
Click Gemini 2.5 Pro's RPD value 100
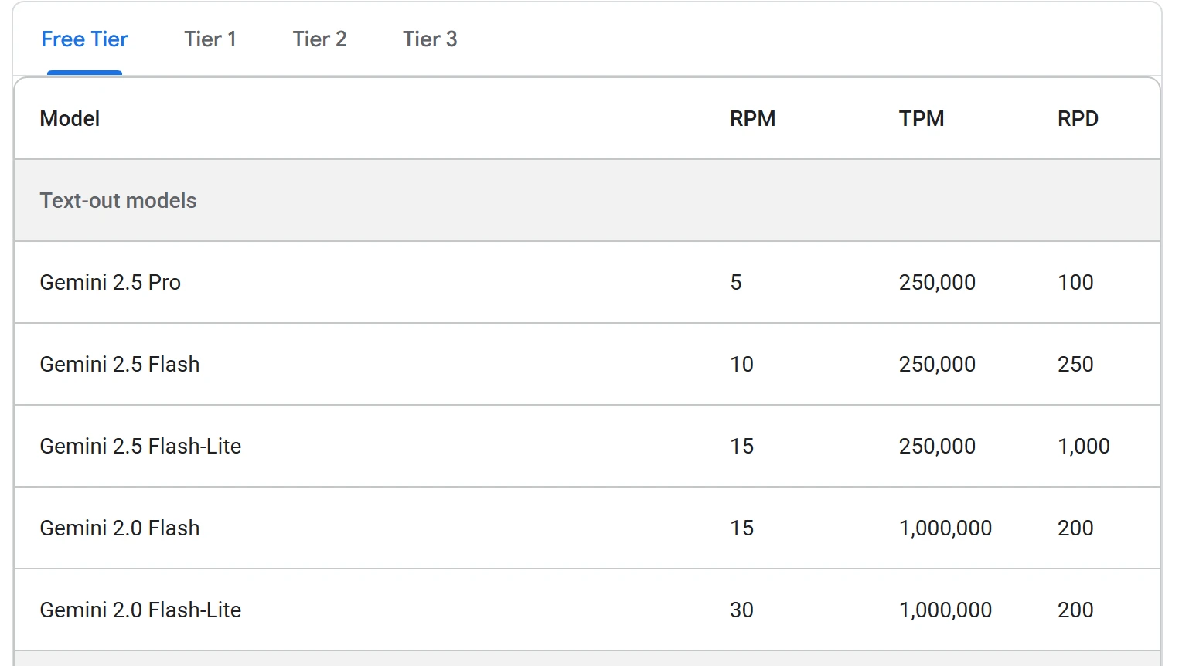(1075, 282)
